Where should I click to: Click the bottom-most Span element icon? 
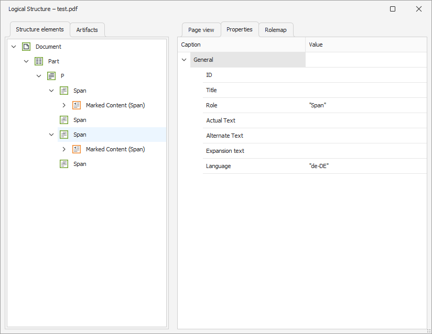(64, 164)
